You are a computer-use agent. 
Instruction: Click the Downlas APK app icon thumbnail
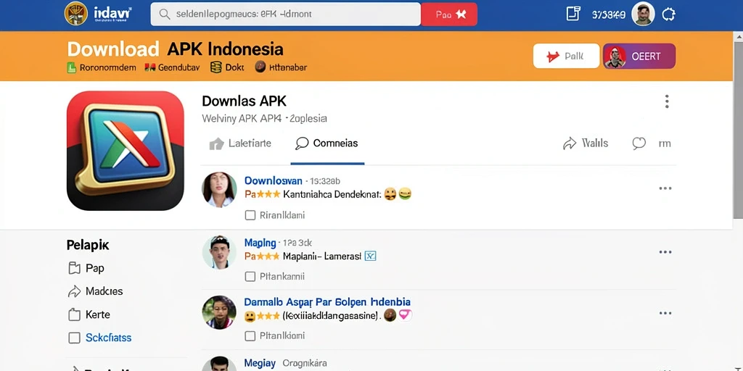125,151
